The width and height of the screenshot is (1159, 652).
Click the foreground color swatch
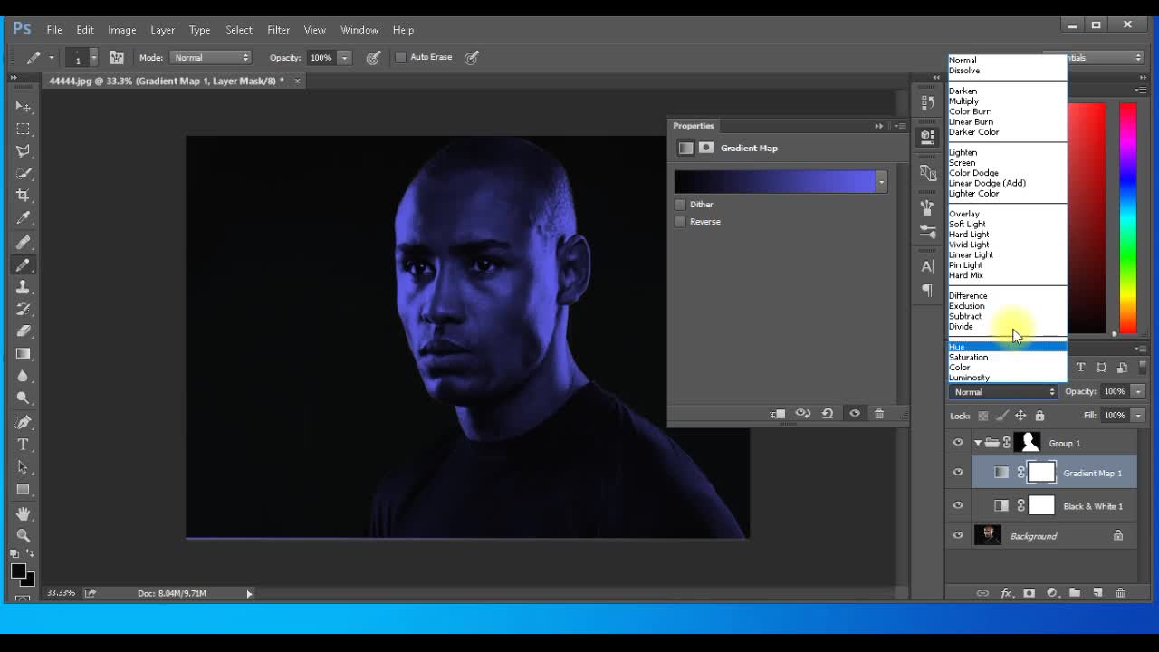coord(17,570)
